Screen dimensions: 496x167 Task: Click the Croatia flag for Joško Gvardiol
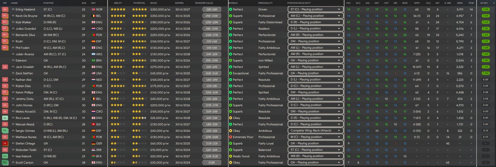[93, 29]
